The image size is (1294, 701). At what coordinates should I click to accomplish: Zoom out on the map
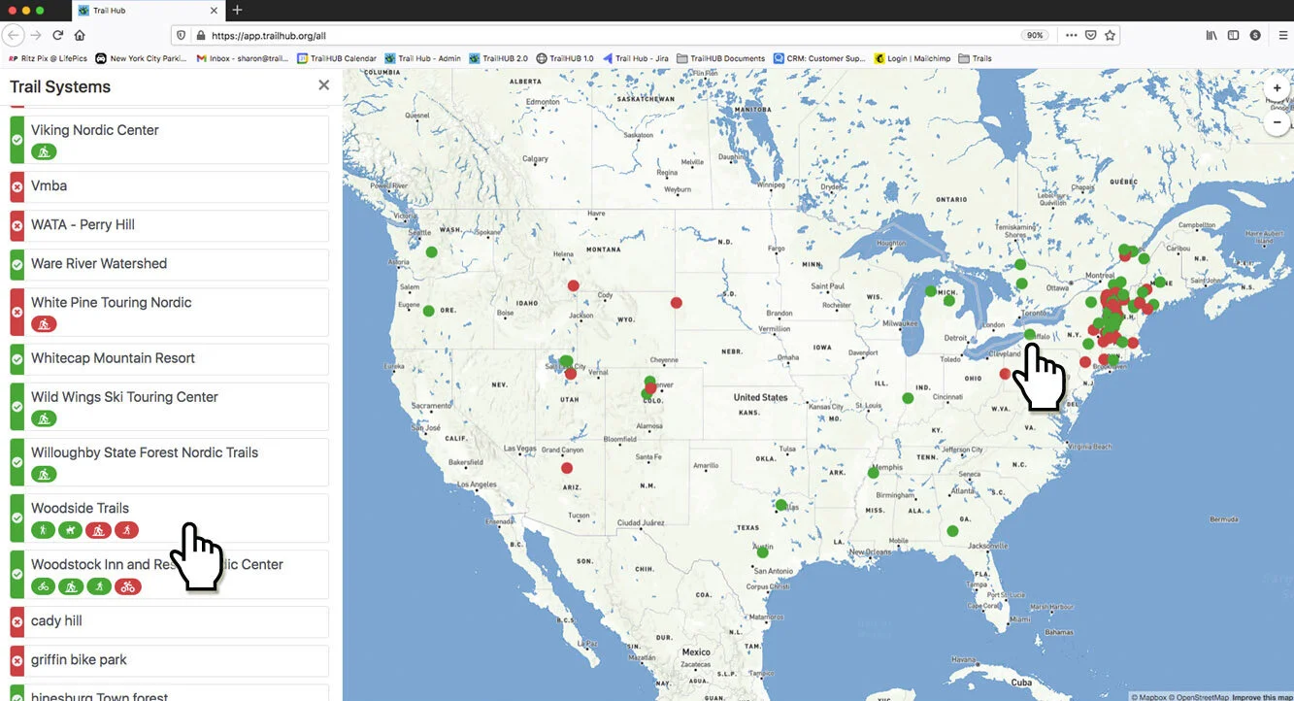(x=1277, y=123)
